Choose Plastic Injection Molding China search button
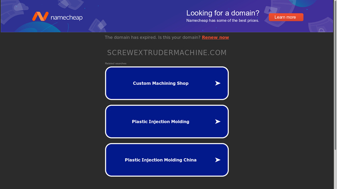Viewport: 337px width, 189px height. 167,160
